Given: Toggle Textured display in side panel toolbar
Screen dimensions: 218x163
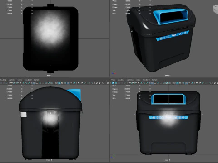Looking at the screenshot, I should (186, 83).
